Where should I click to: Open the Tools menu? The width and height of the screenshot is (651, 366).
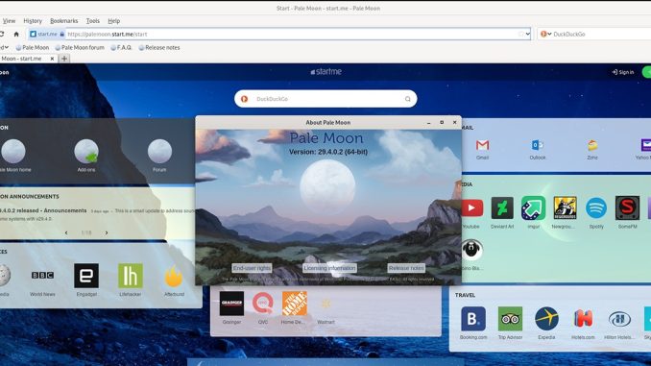point(92,21)
